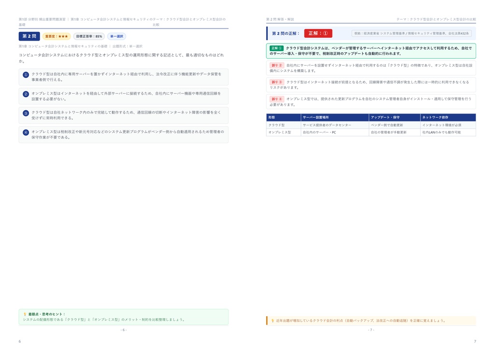Click the ベンダー側で自動更新 cell
495x350 pixels.
point(394,125)
